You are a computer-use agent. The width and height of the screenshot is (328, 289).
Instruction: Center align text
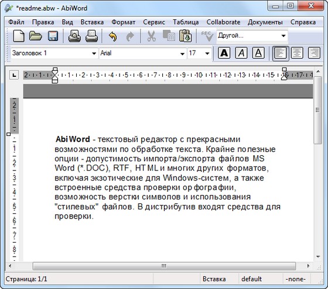click(x=297, y=53)
